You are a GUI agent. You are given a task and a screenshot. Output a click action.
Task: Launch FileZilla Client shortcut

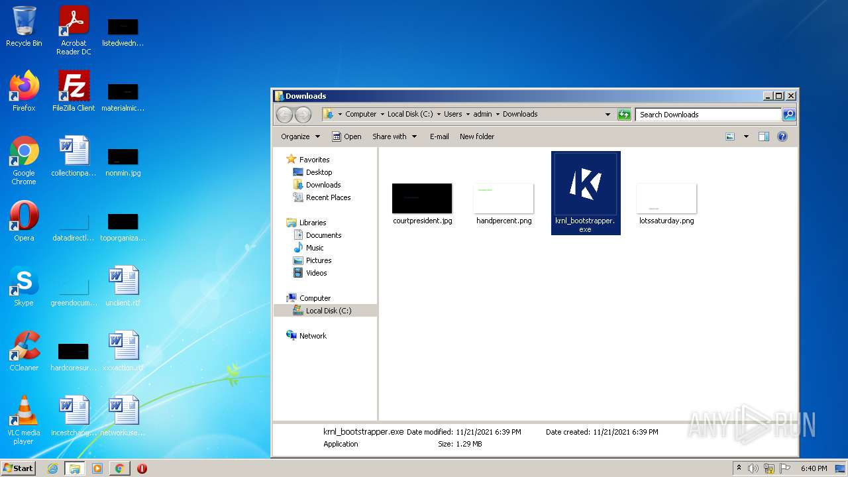74,91
